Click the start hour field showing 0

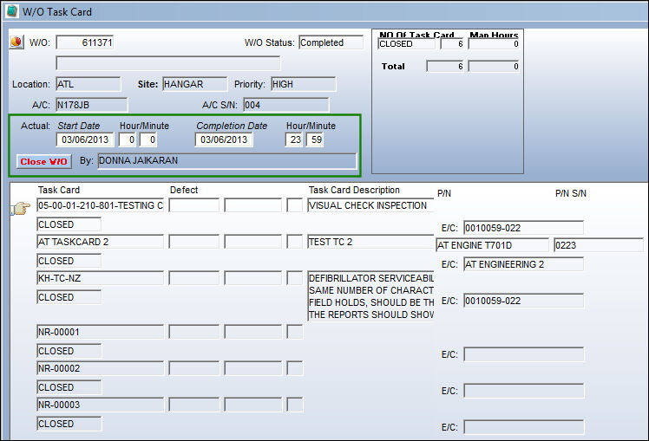pyautogui.click(x=128, y=139)
